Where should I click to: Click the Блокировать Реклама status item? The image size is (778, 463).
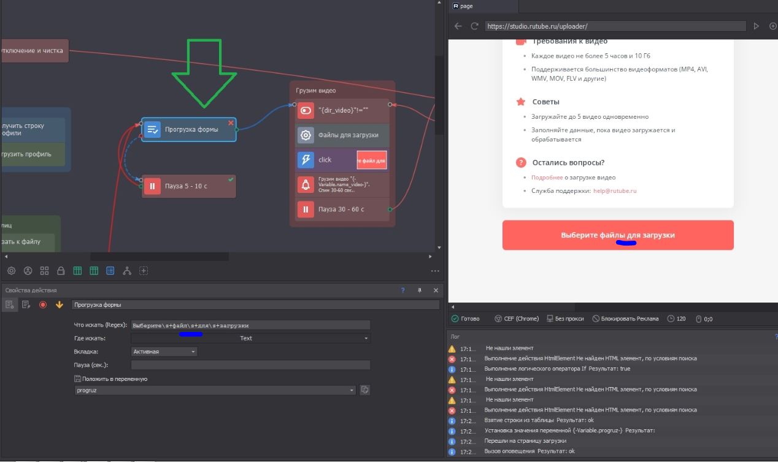(625, 318)
